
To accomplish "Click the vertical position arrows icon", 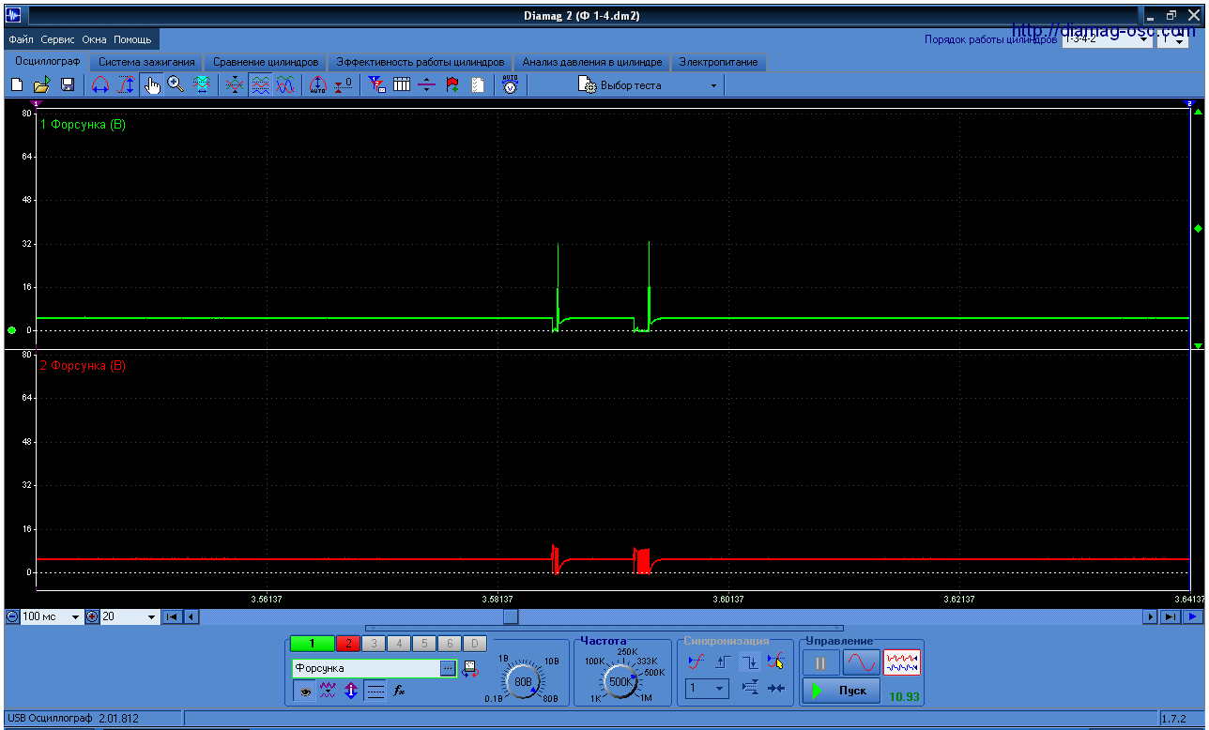I will click(351, 691).
